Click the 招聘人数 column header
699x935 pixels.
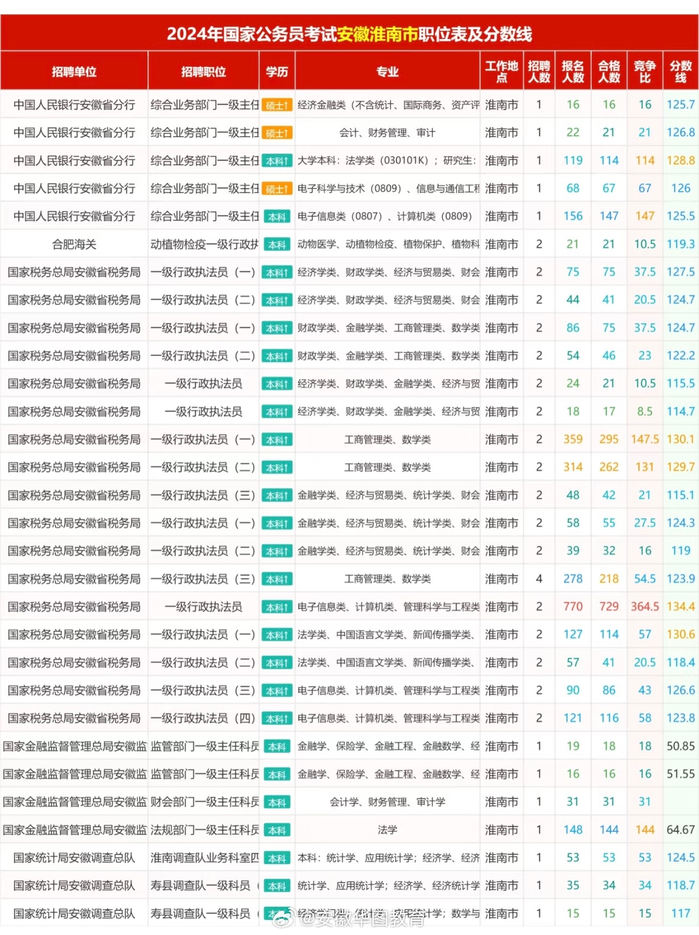[539, 72]
